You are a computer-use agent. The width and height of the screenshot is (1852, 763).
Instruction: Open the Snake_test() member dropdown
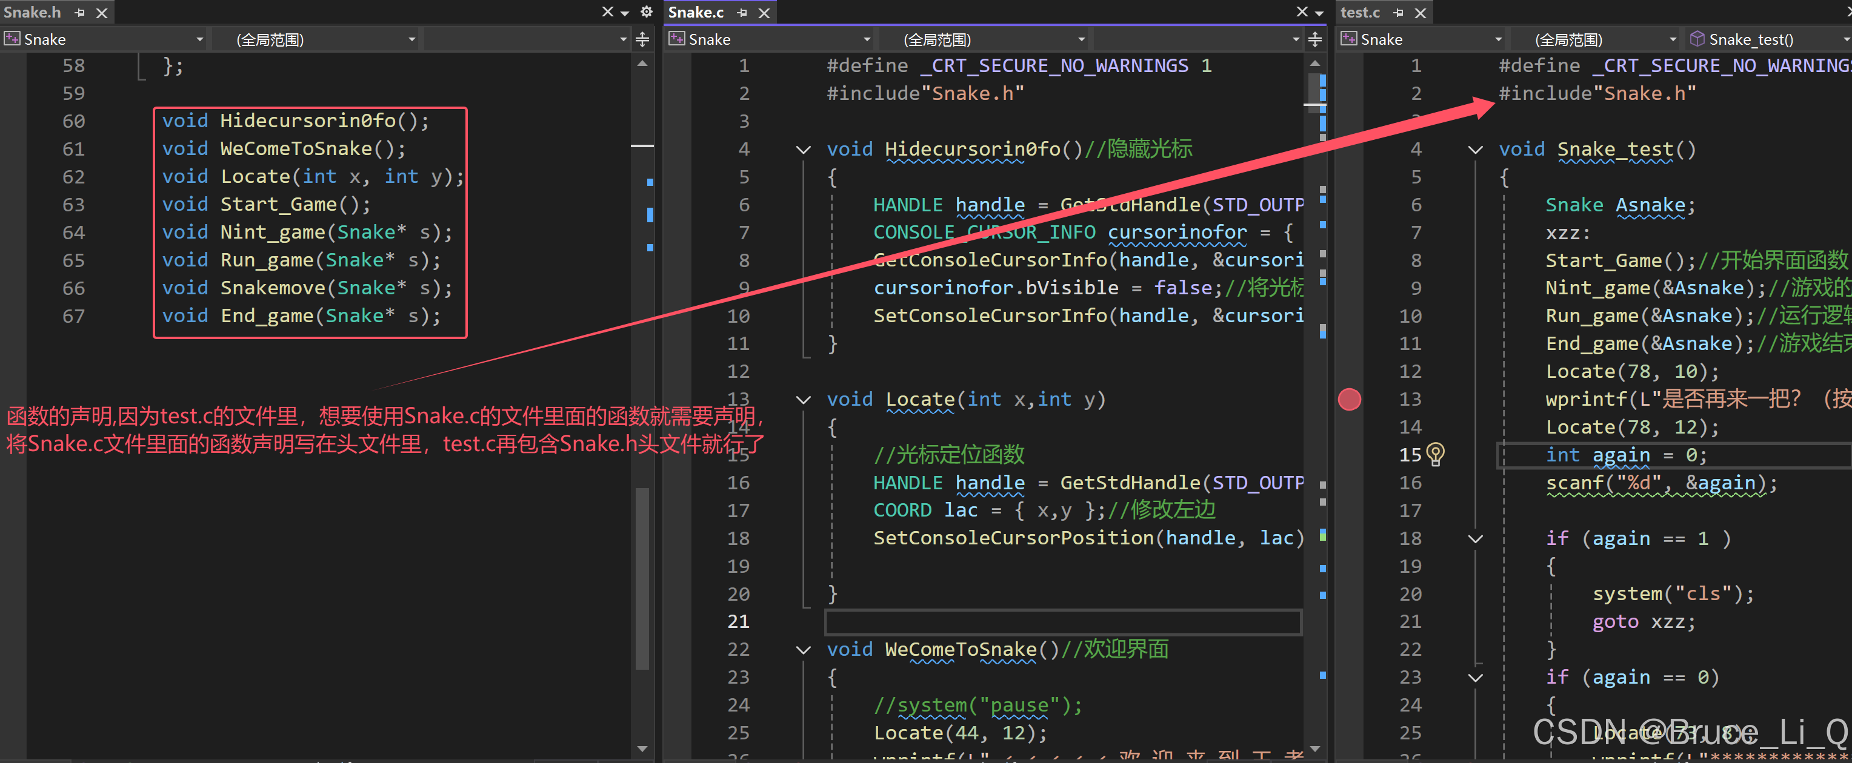pyautogui.click(x=1768, y=39)
